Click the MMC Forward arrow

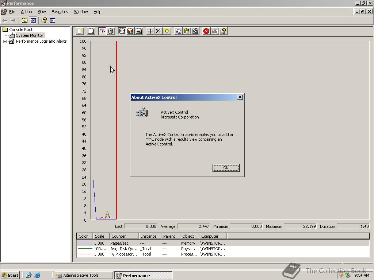(x=14, y=20)
